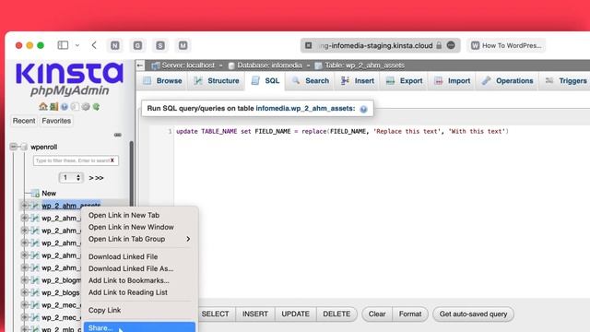
Task: Switch to the Search tab
Action: 311,81
